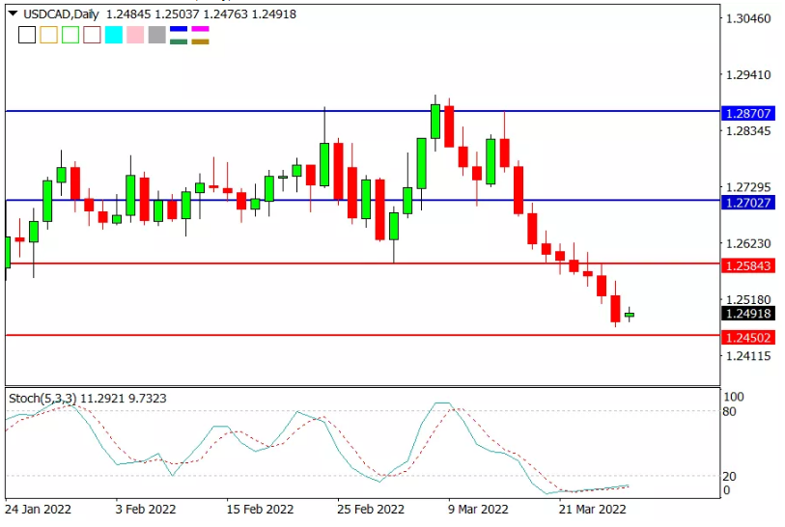Choose the dark green line style bar

coord(179,42)
